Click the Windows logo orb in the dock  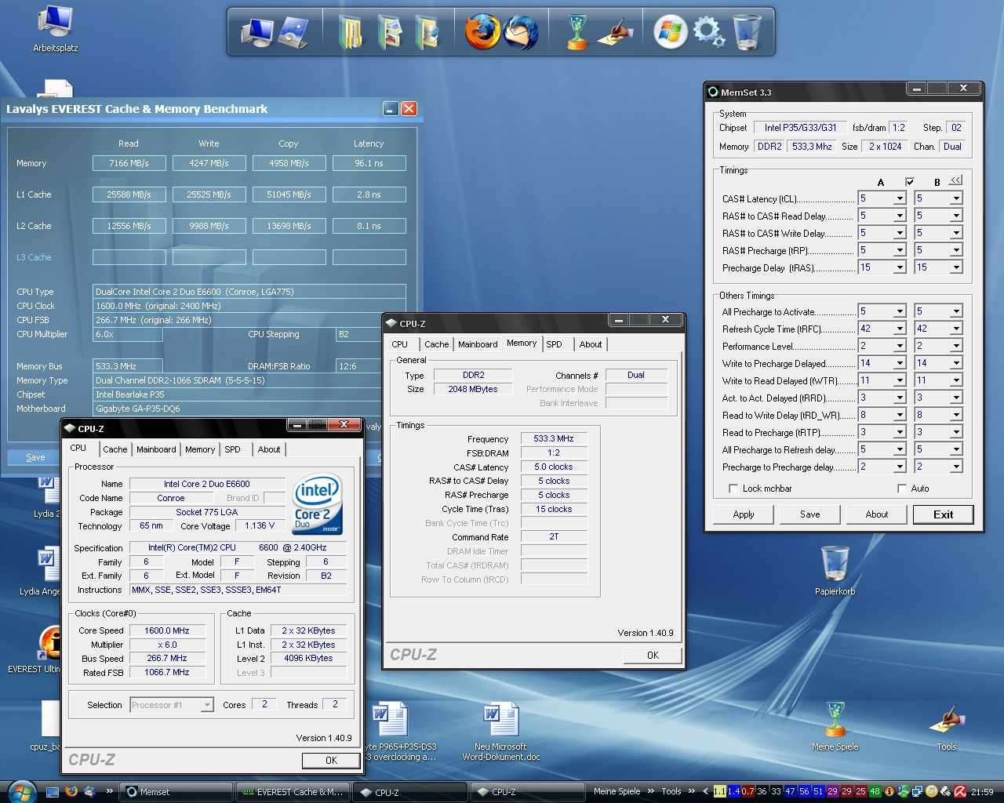point(671,32)
